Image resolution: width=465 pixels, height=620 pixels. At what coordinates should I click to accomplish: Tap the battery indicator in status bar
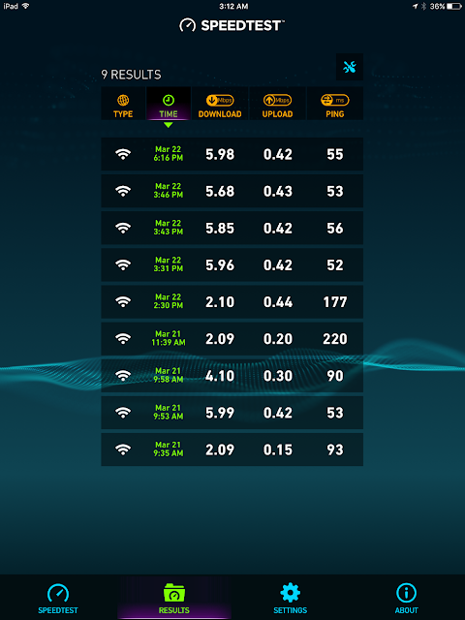tap(454, 7)
